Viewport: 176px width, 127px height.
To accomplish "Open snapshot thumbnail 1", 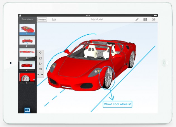I will 27,29.
